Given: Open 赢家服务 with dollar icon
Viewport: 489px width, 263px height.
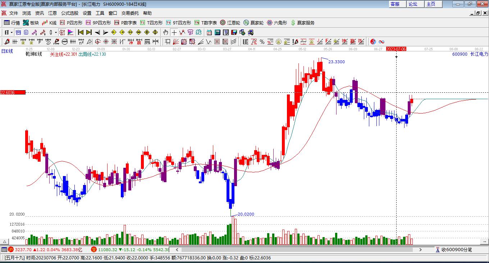Looking at the screenshot, I should click(x=302, y=23).
